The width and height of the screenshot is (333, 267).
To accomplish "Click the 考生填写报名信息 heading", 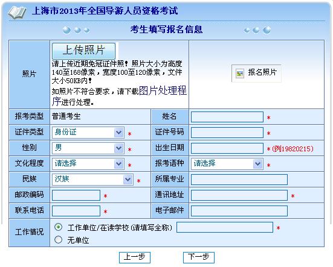I will pyautogui.click(x=166, y=30).
